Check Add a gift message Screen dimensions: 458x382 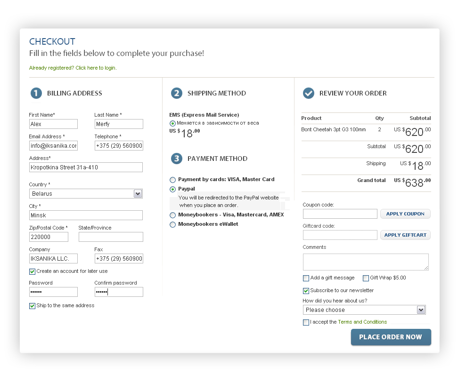306,278
